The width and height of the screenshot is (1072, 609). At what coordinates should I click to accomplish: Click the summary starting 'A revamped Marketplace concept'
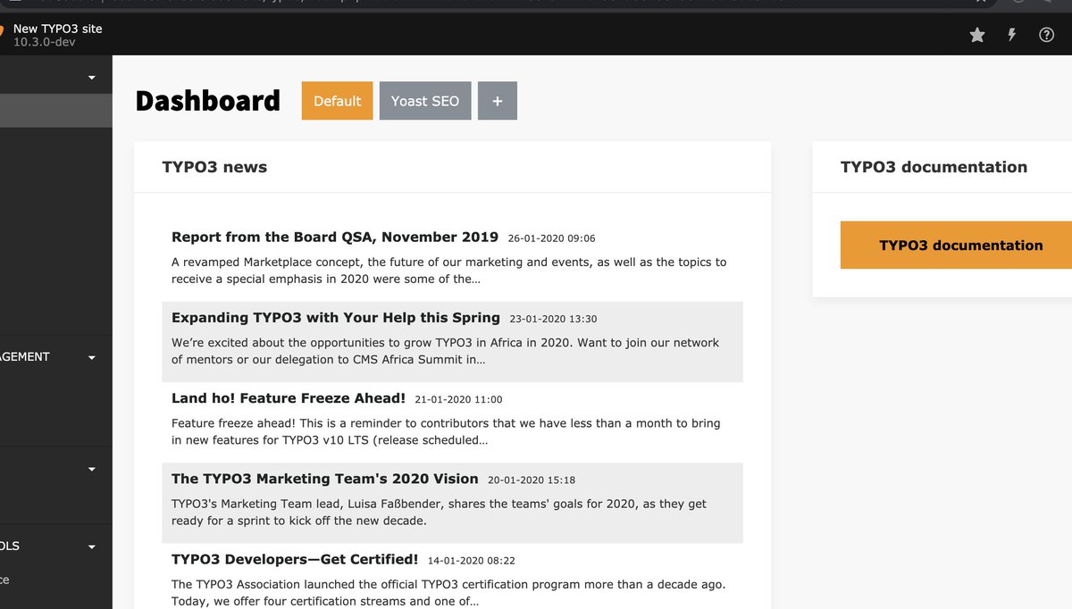[449, 271]
